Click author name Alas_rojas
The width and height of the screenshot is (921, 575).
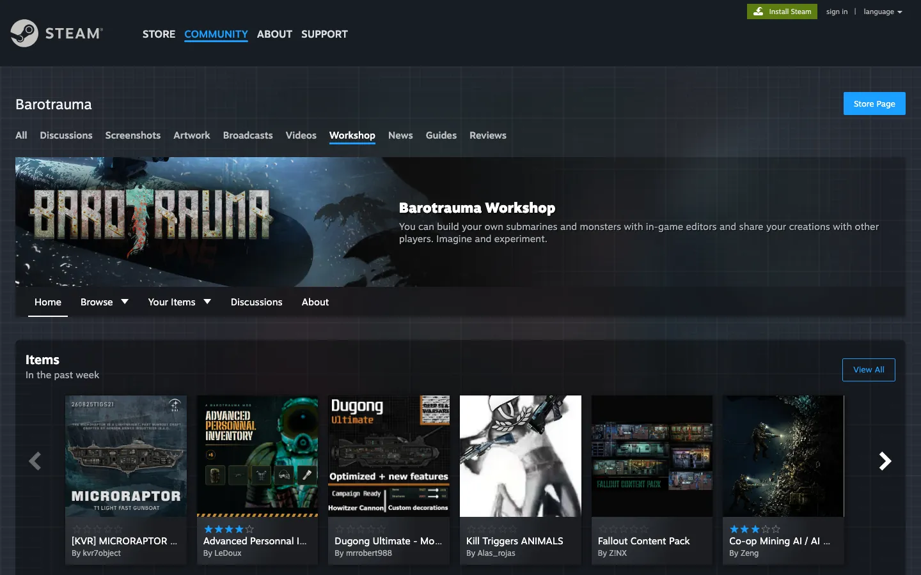tap(496, 553)
